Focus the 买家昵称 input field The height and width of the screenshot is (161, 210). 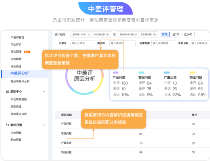coord(163,43)
